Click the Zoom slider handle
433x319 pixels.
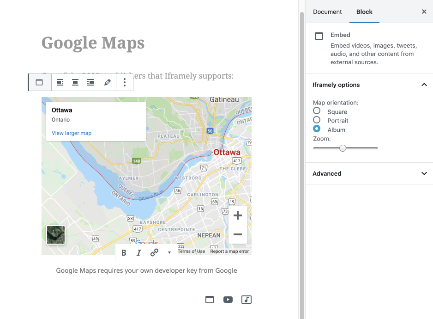click(x=343, y=148)
